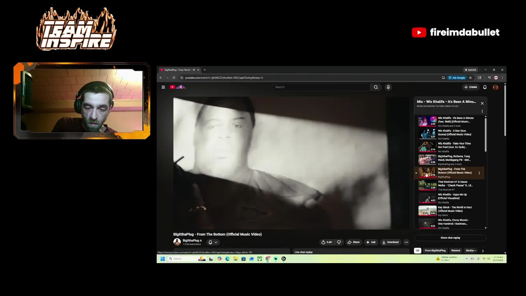
Task: Play That Mexican OT Check Please video
Action: 450,185
